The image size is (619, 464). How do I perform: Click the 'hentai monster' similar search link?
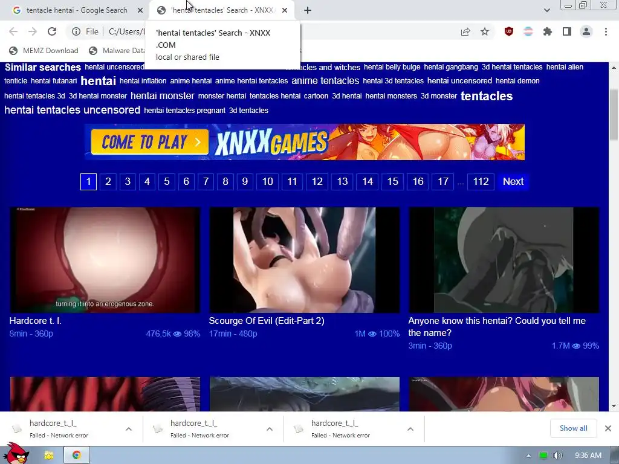pos(162,95)
